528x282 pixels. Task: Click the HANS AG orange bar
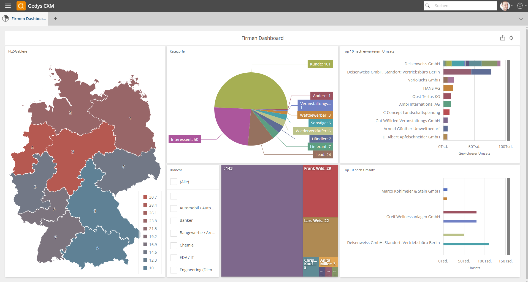(448, 88)
